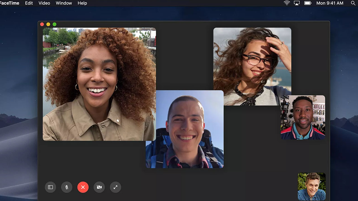
Task: Enter full screen with the arrows button
Action: pyautogui.click(x=116, y=187)
